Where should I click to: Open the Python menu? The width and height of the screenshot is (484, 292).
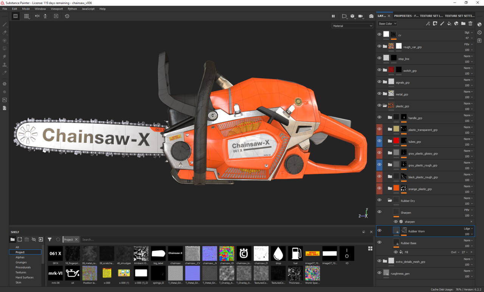tap(72, 9)
